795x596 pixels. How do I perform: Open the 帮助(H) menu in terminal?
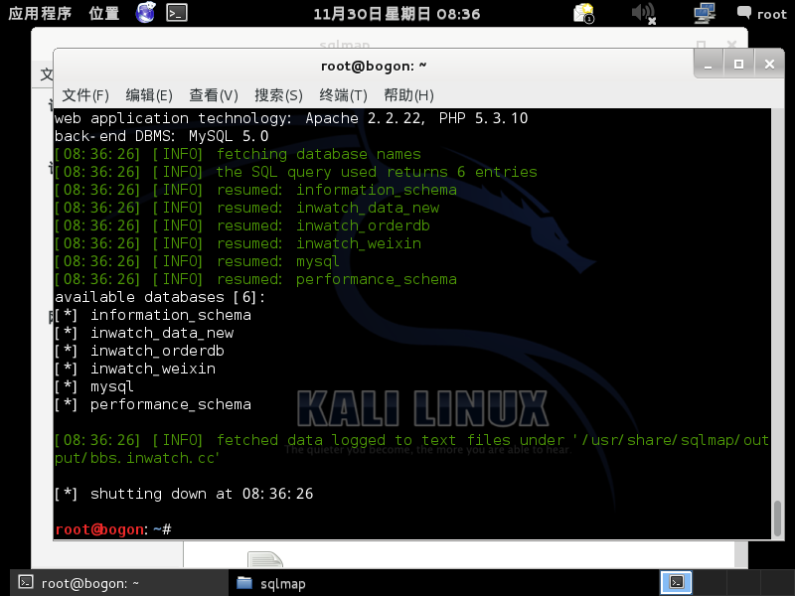point(408,95)
